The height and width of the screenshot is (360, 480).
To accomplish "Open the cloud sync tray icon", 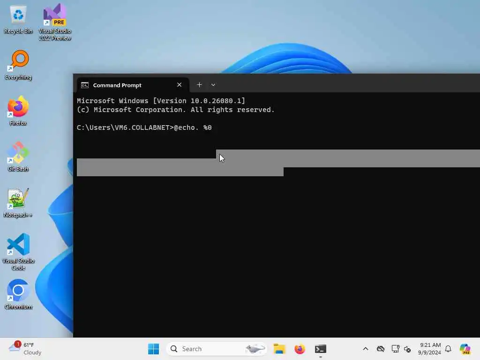I will tap(381, 349).
